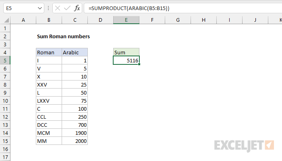
Task: Select the Arabic cell with value 250
Action: [x=75, y=117]
